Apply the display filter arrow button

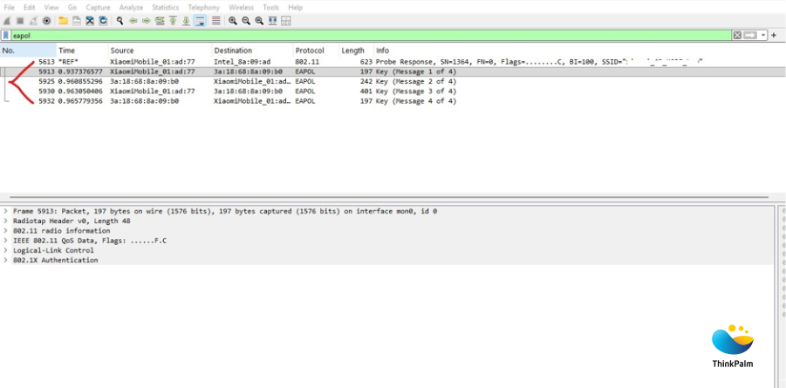click(x=750, y=36)
